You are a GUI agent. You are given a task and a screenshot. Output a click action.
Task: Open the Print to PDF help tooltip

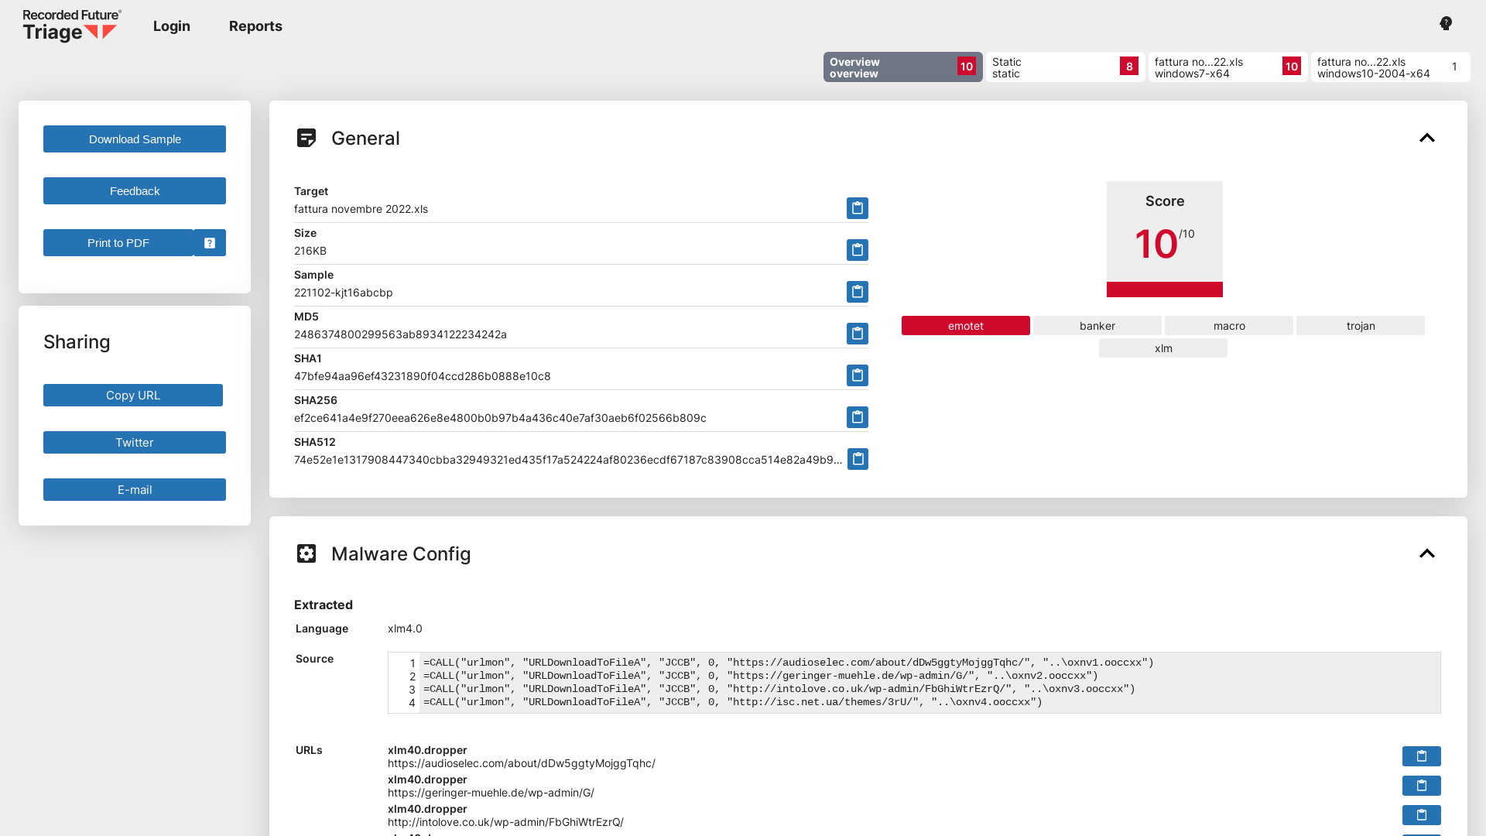click(208, 242)
